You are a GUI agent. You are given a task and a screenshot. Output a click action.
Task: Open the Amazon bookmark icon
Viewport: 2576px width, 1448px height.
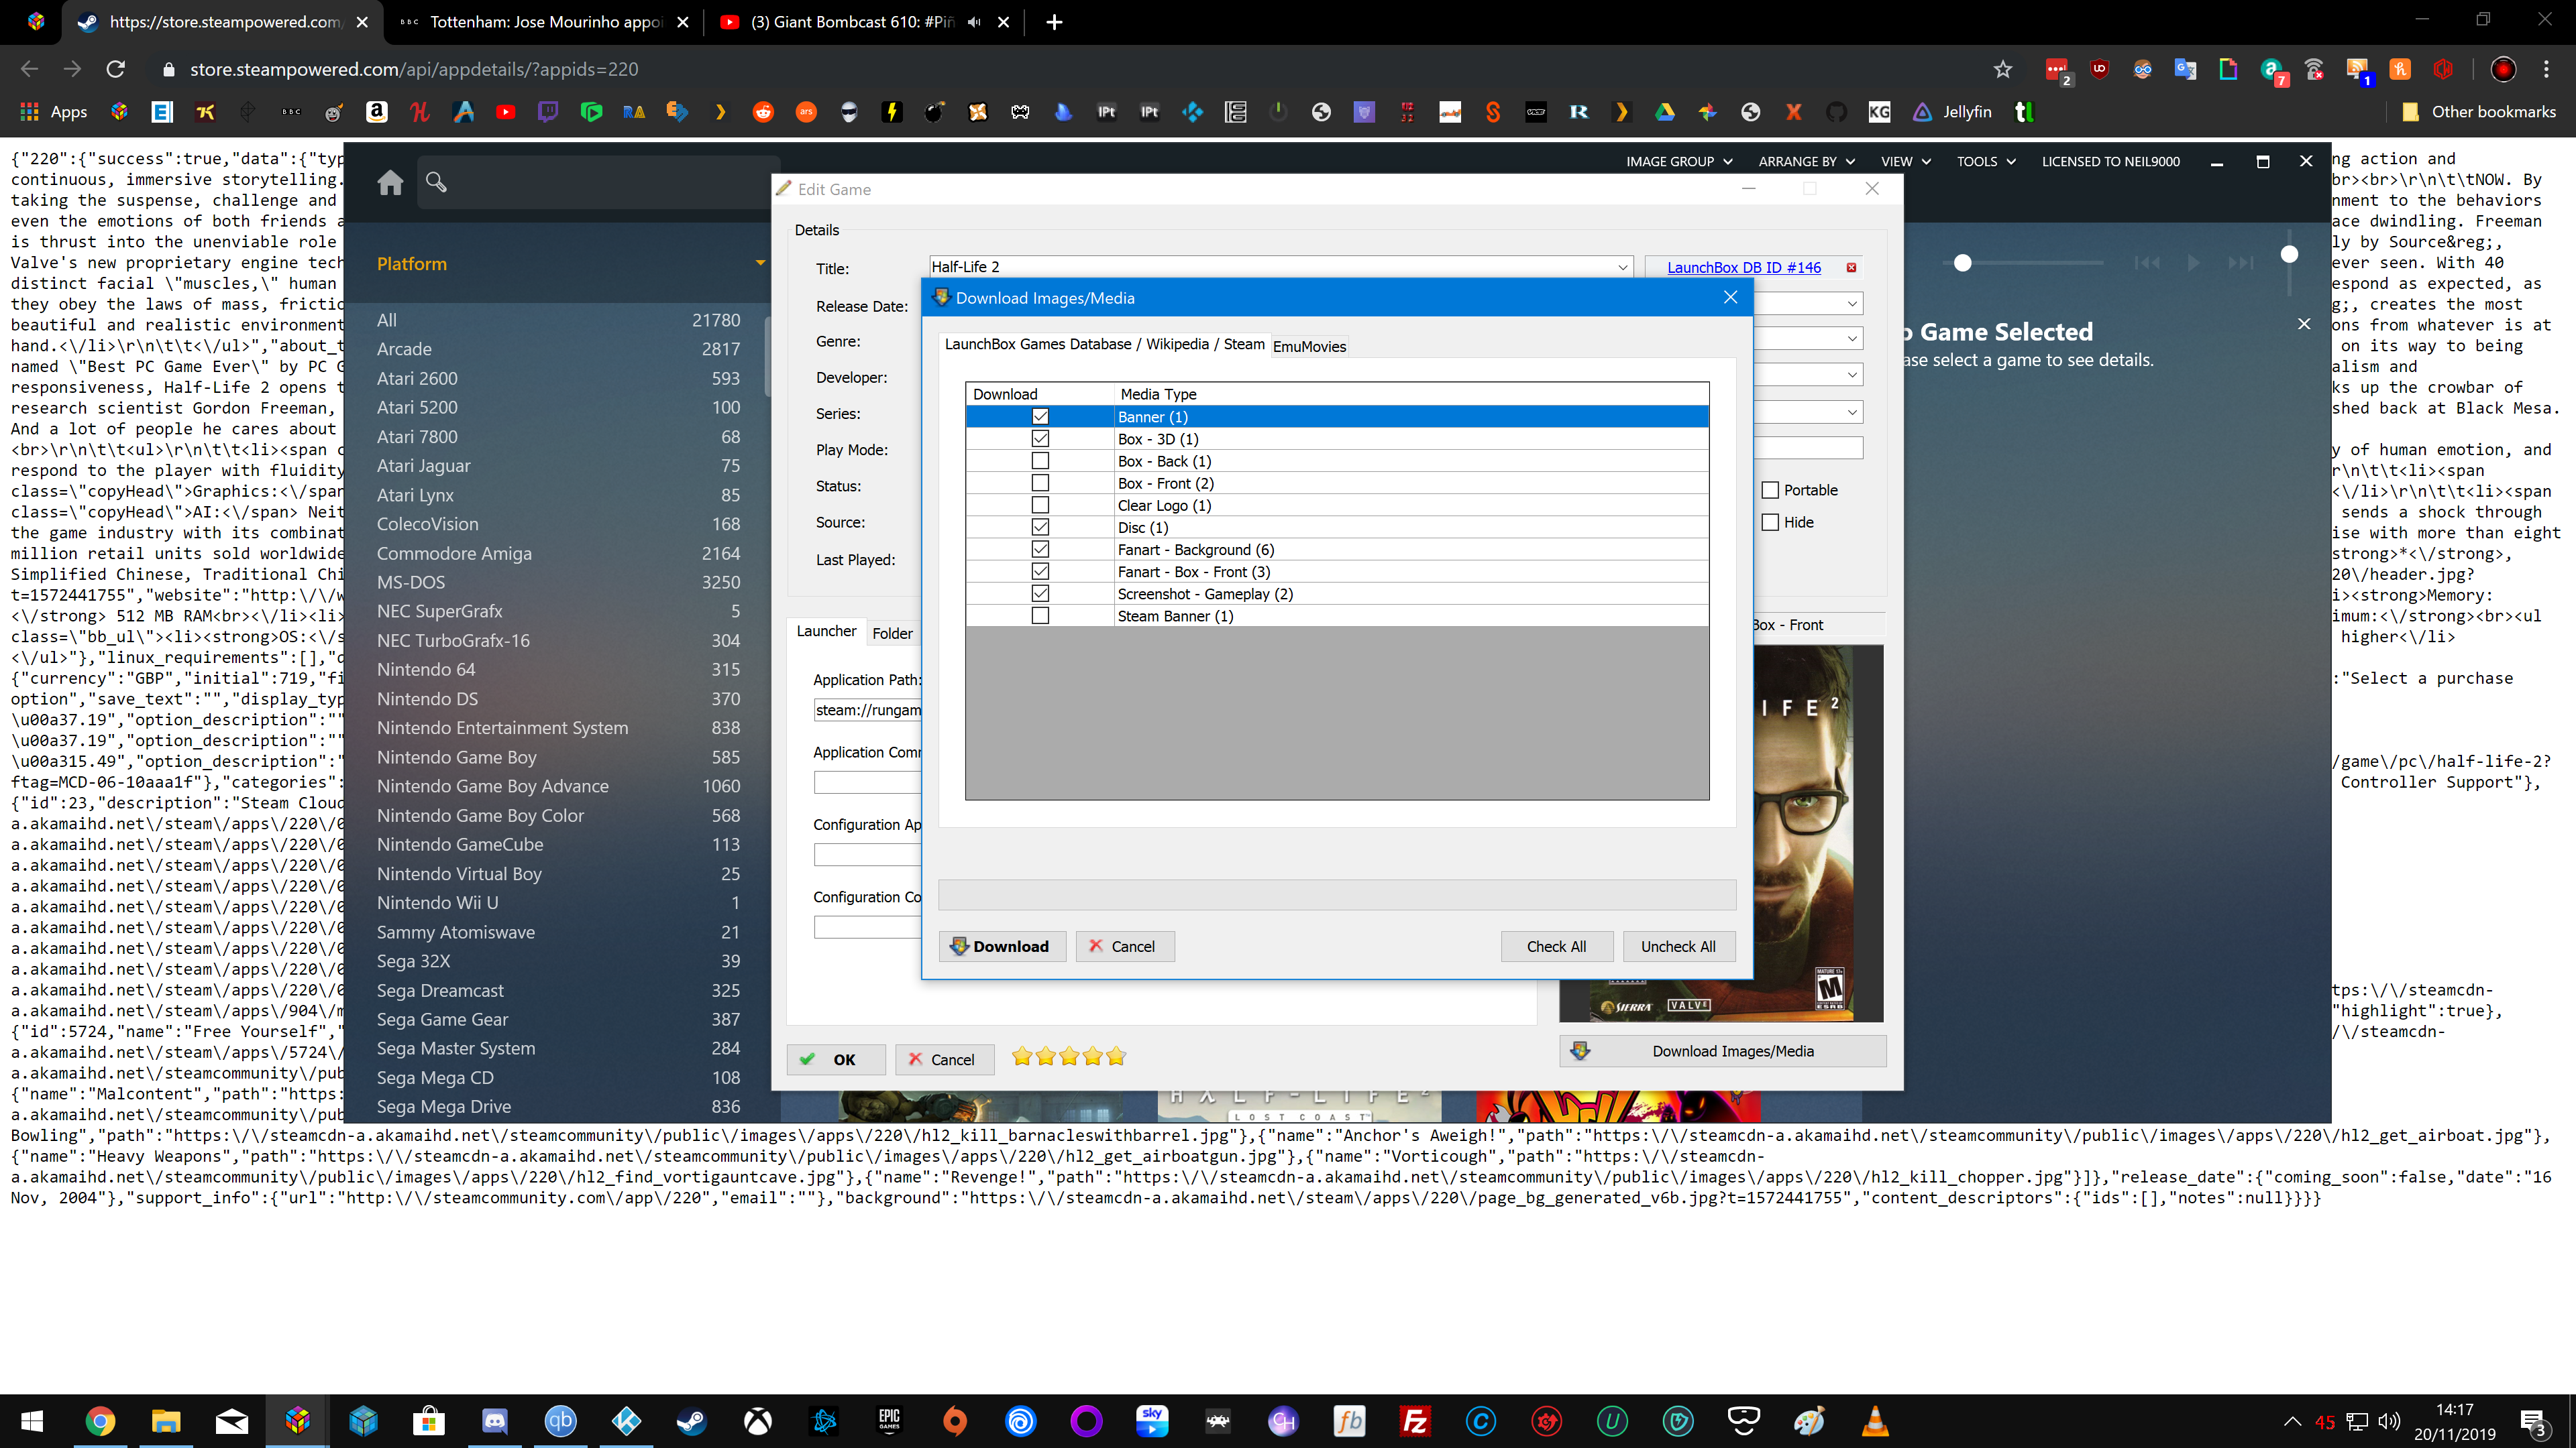377,112
